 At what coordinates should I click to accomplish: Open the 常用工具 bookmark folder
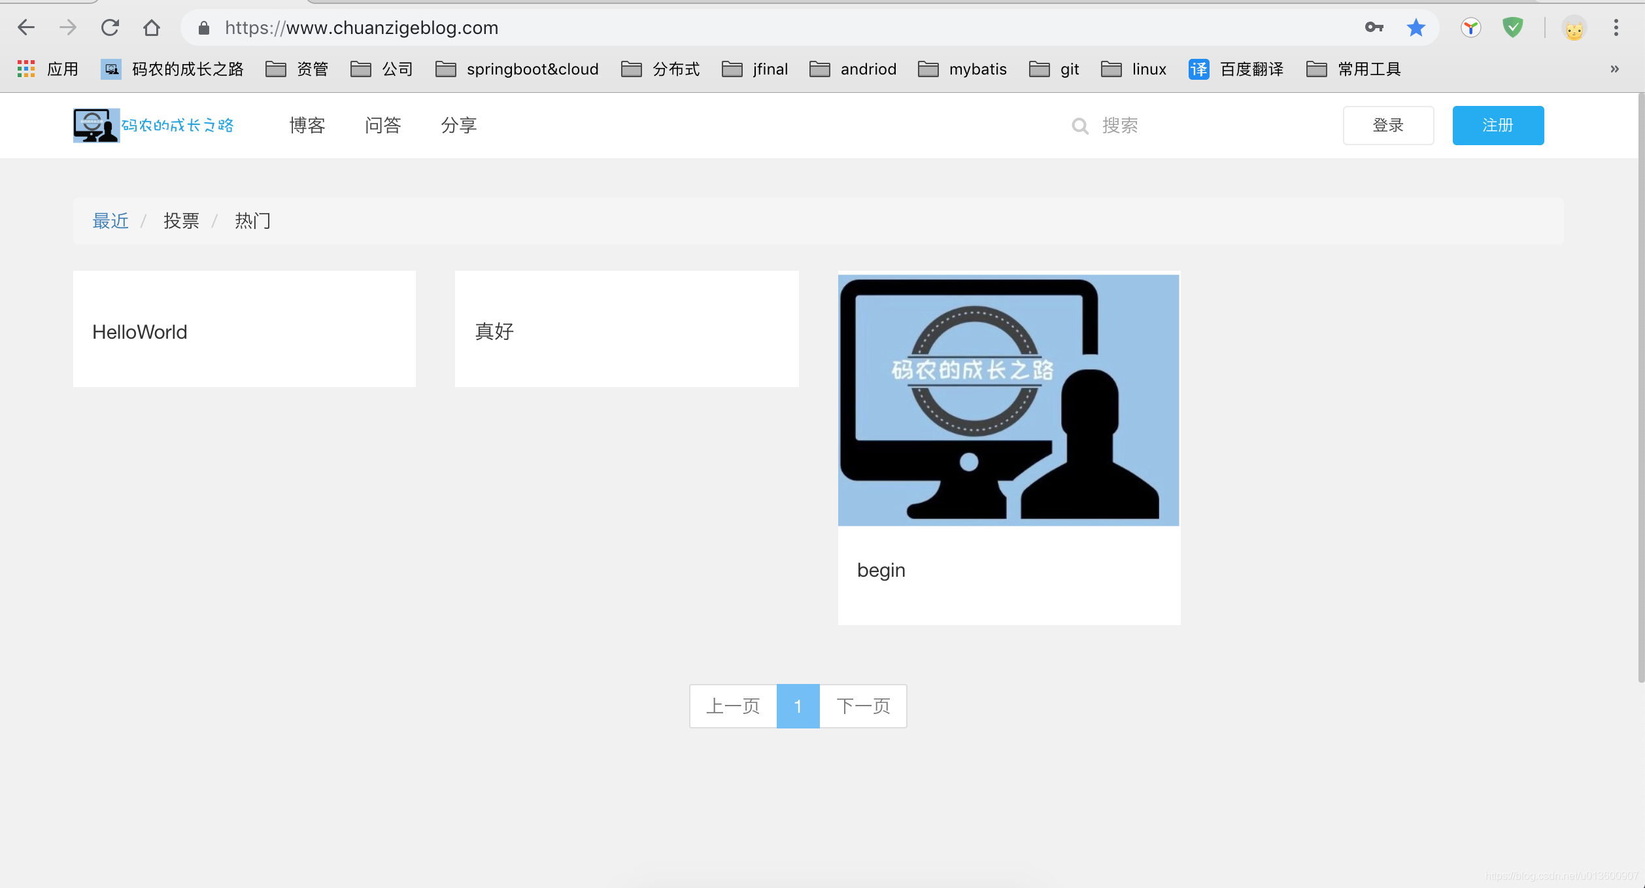[1353, 69]
